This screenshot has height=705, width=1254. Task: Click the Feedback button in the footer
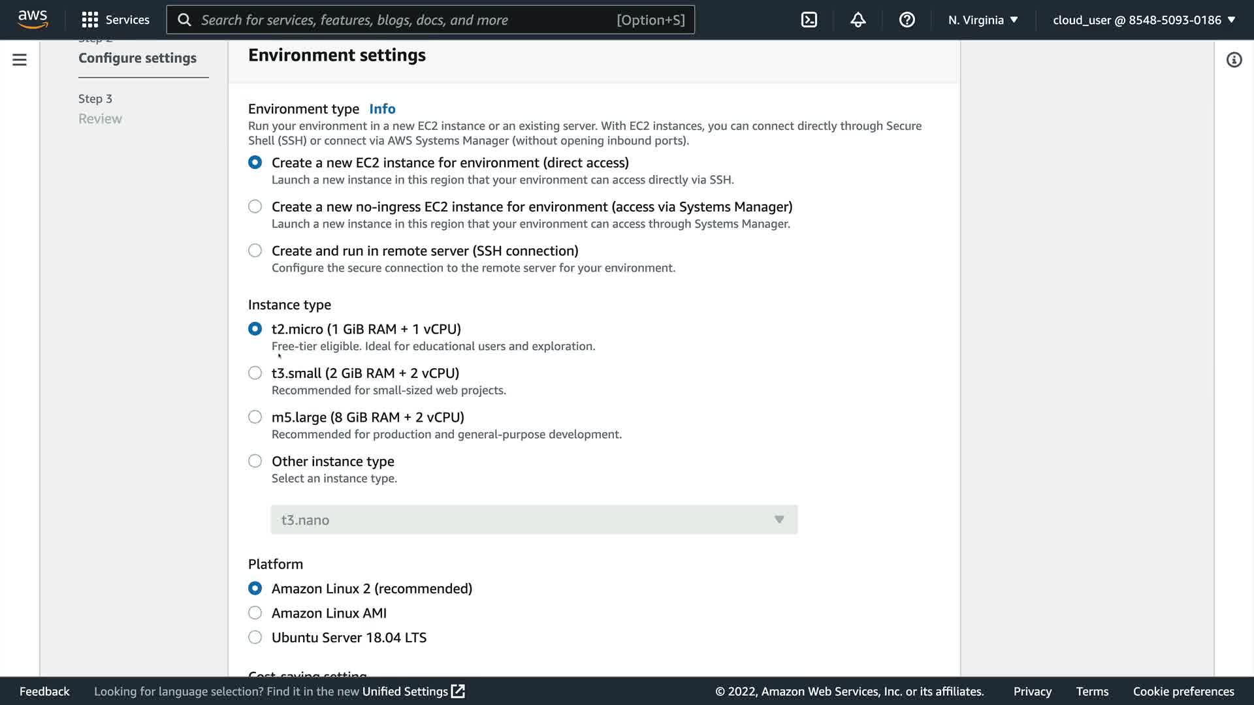[44, 691]
